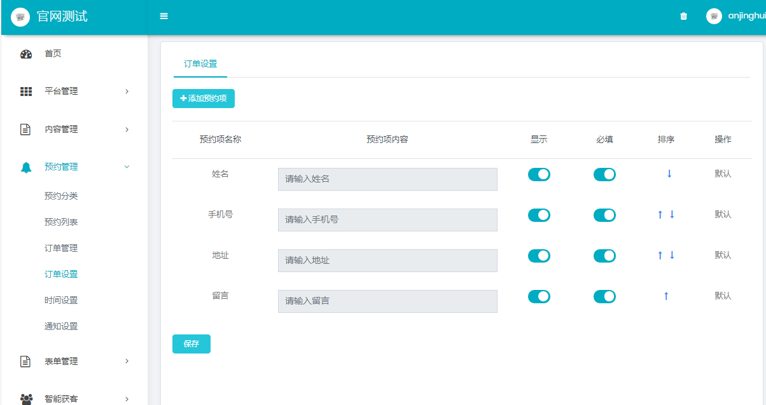Click the 添加预约项 button
This screenshot has height=405, width=766.
(204, 99)
